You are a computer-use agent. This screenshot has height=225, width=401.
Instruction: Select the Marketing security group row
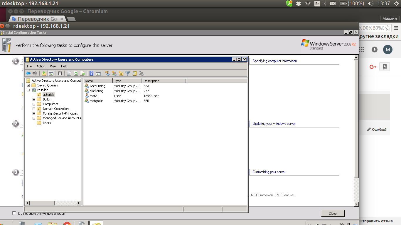[96, 91]
